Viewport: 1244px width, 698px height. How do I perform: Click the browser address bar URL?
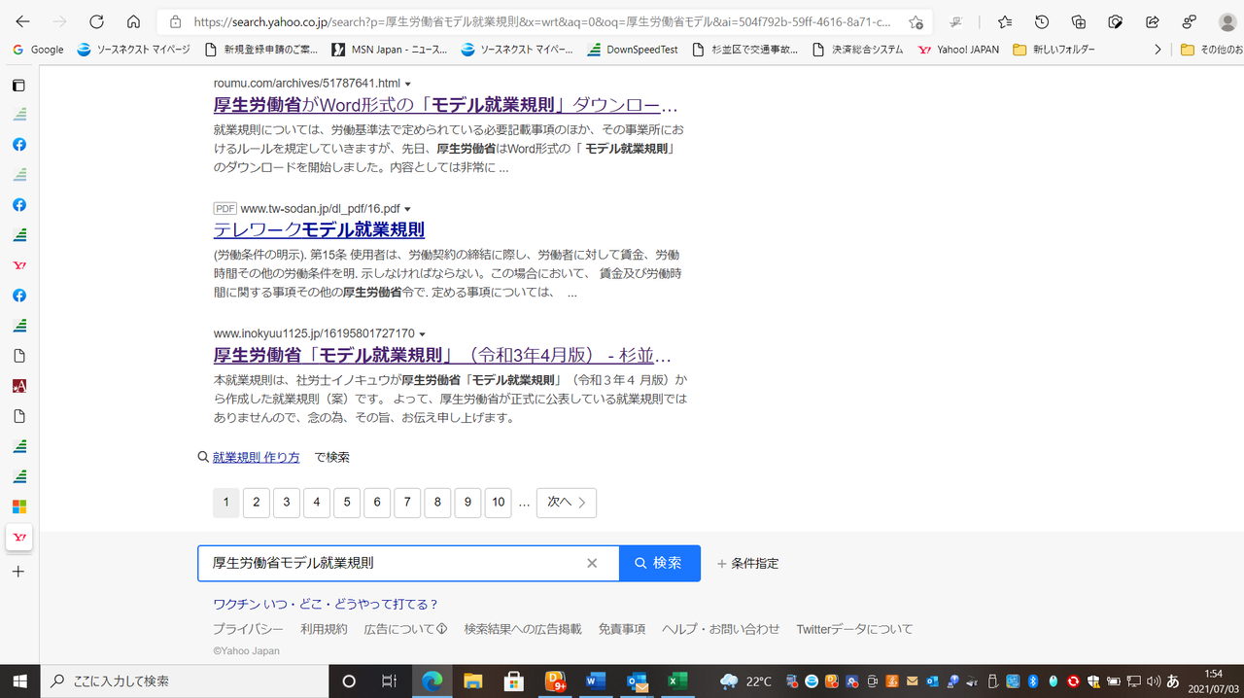point(542,21)
